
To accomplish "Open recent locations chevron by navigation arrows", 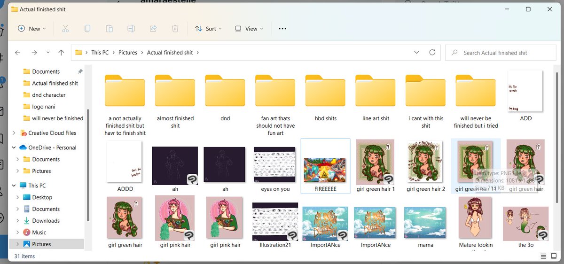I will click(x=48, y=53).
